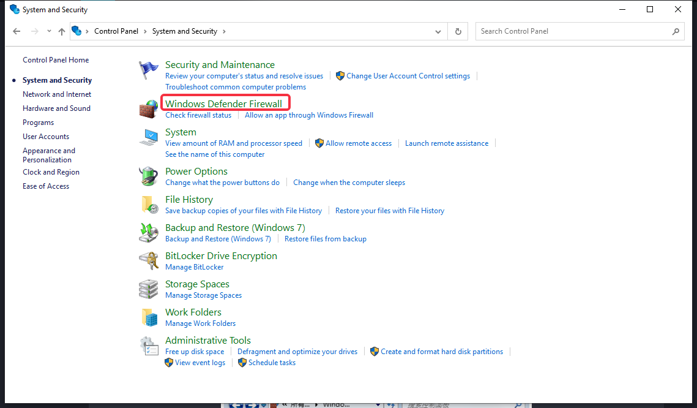The height and width of the screenshot is (408, 697).
Task: Click Change when the computer sleeps
Action: click(349, 183)
